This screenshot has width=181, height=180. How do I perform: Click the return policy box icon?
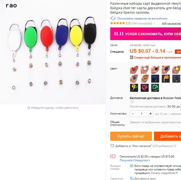tap(132, 166)
